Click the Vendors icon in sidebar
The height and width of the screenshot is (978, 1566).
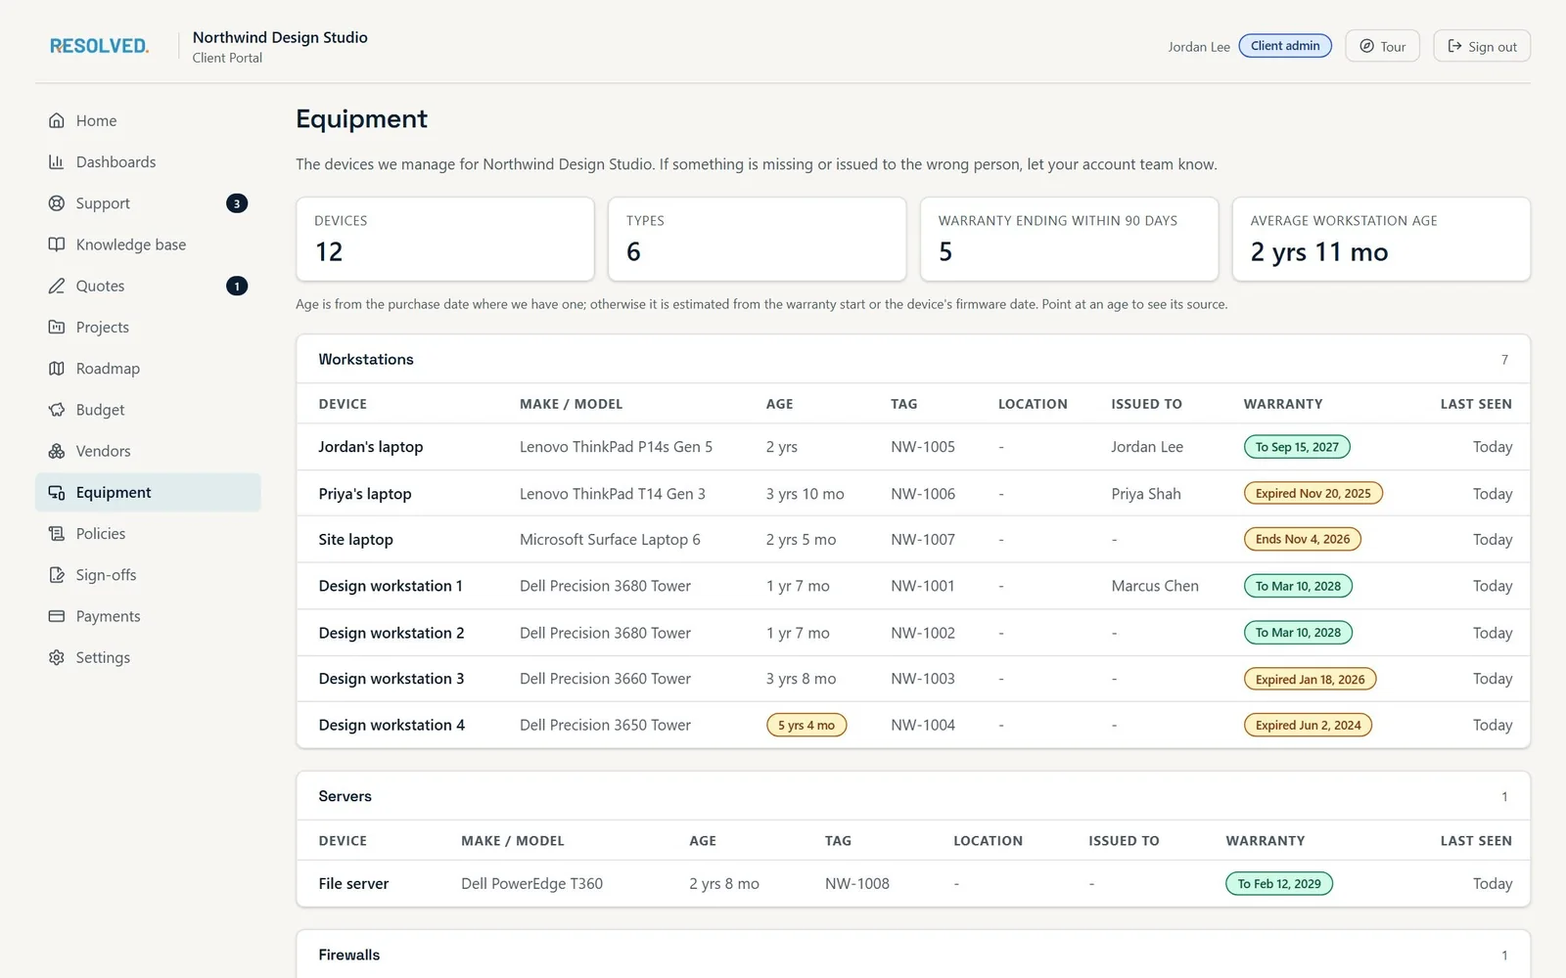57,451
